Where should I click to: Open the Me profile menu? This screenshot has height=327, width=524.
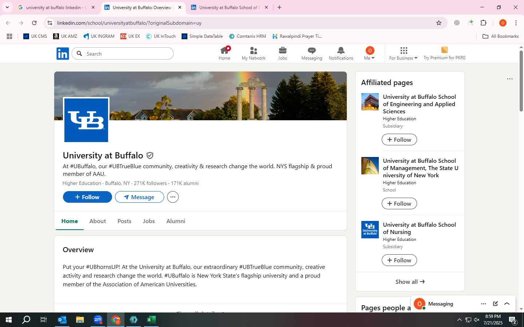click(x=369, y=53)
